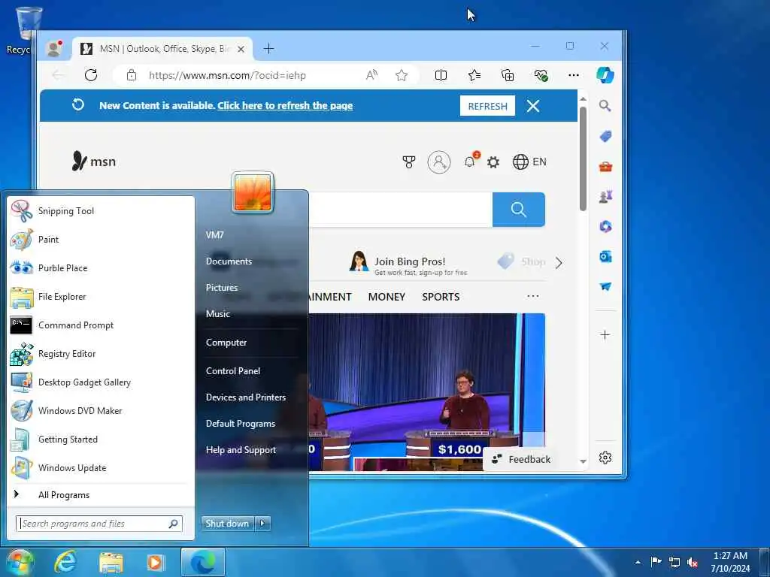Click the Edge profile avatar icon
Image resolution: width=770 pixels, height=577 pixels.
53,48
